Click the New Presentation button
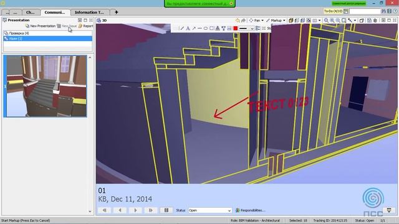Screen dimensions: 399x224 pos(40,26)
